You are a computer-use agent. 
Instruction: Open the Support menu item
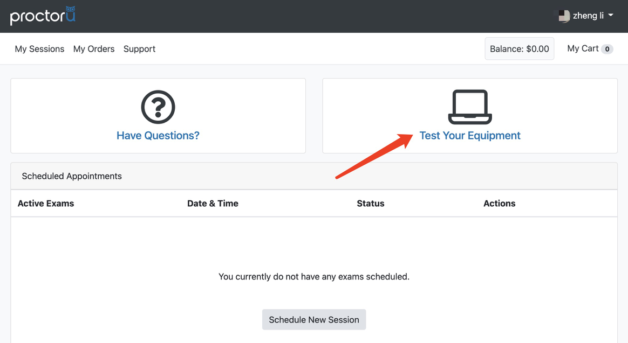(x=139, y=49)
